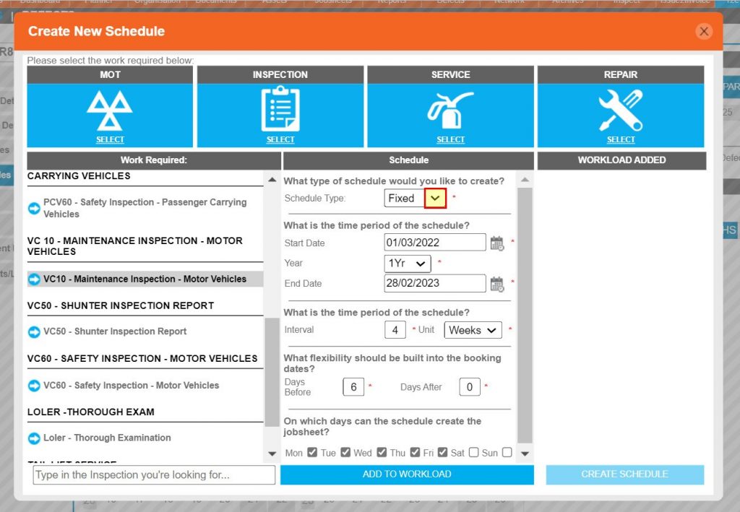Open the Schedule Type dropdown
This screenshot has height=512, width=740.
click(x=434, y=197)
